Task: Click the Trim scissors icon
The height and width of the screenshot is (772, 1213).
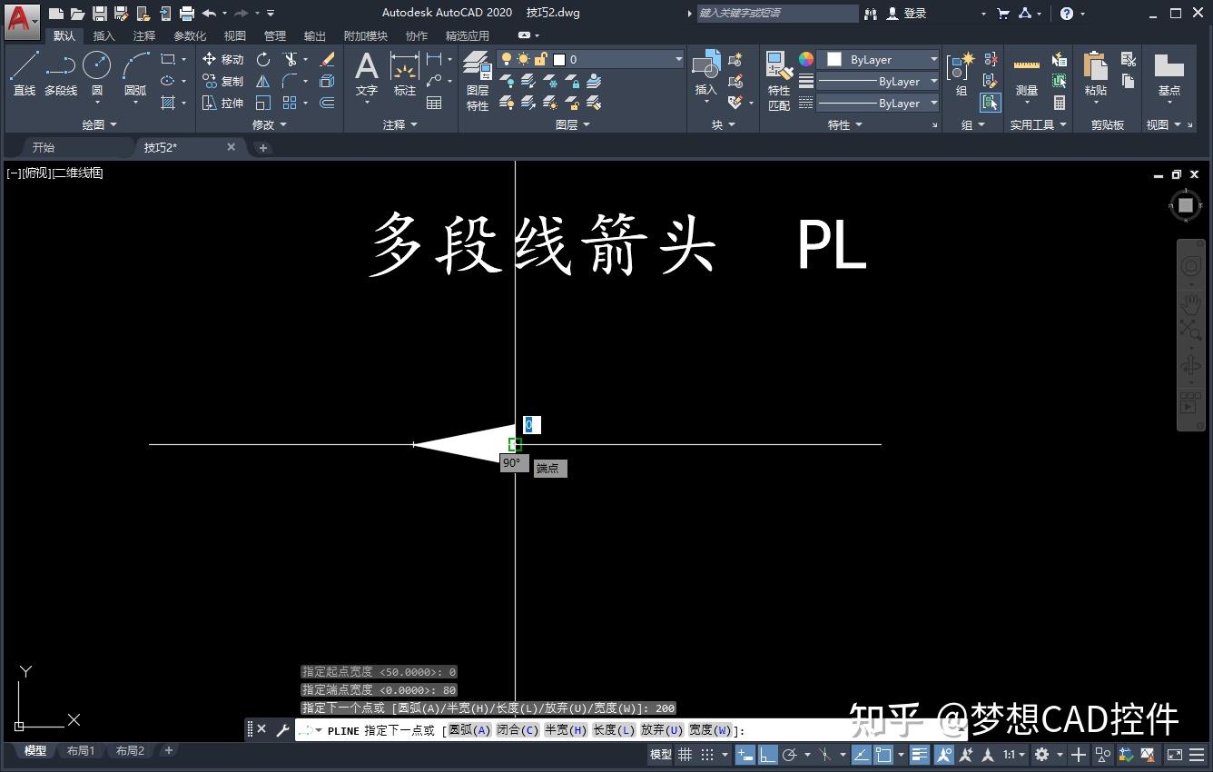Action: (x=290, y=59)
